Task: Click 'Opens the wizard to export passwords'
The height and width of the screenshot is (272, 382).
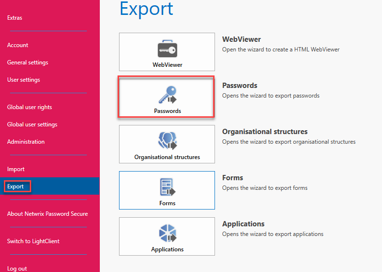Action: pyautogui.click(x=271, y=96)
